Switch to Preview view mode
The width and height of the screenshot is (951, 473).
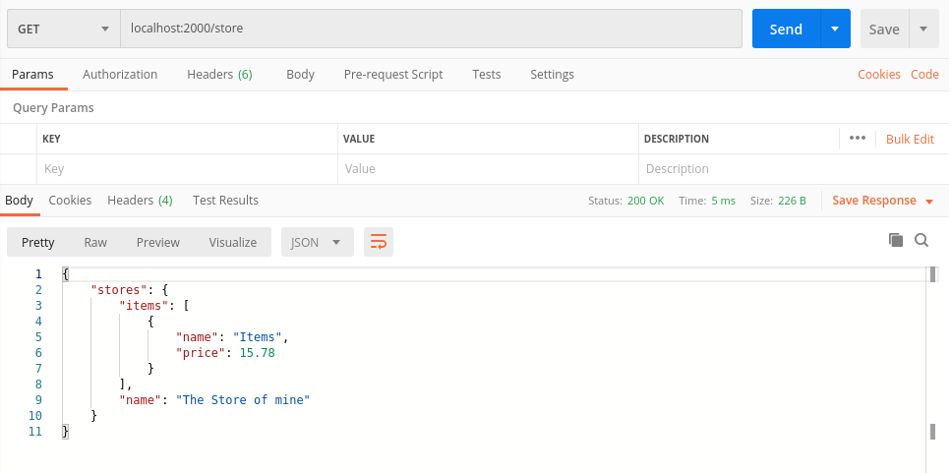(x=158, y=242)
